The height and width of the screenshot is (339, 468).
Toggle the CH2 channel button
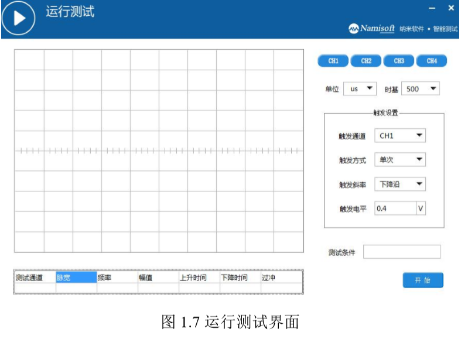[366, 61]
